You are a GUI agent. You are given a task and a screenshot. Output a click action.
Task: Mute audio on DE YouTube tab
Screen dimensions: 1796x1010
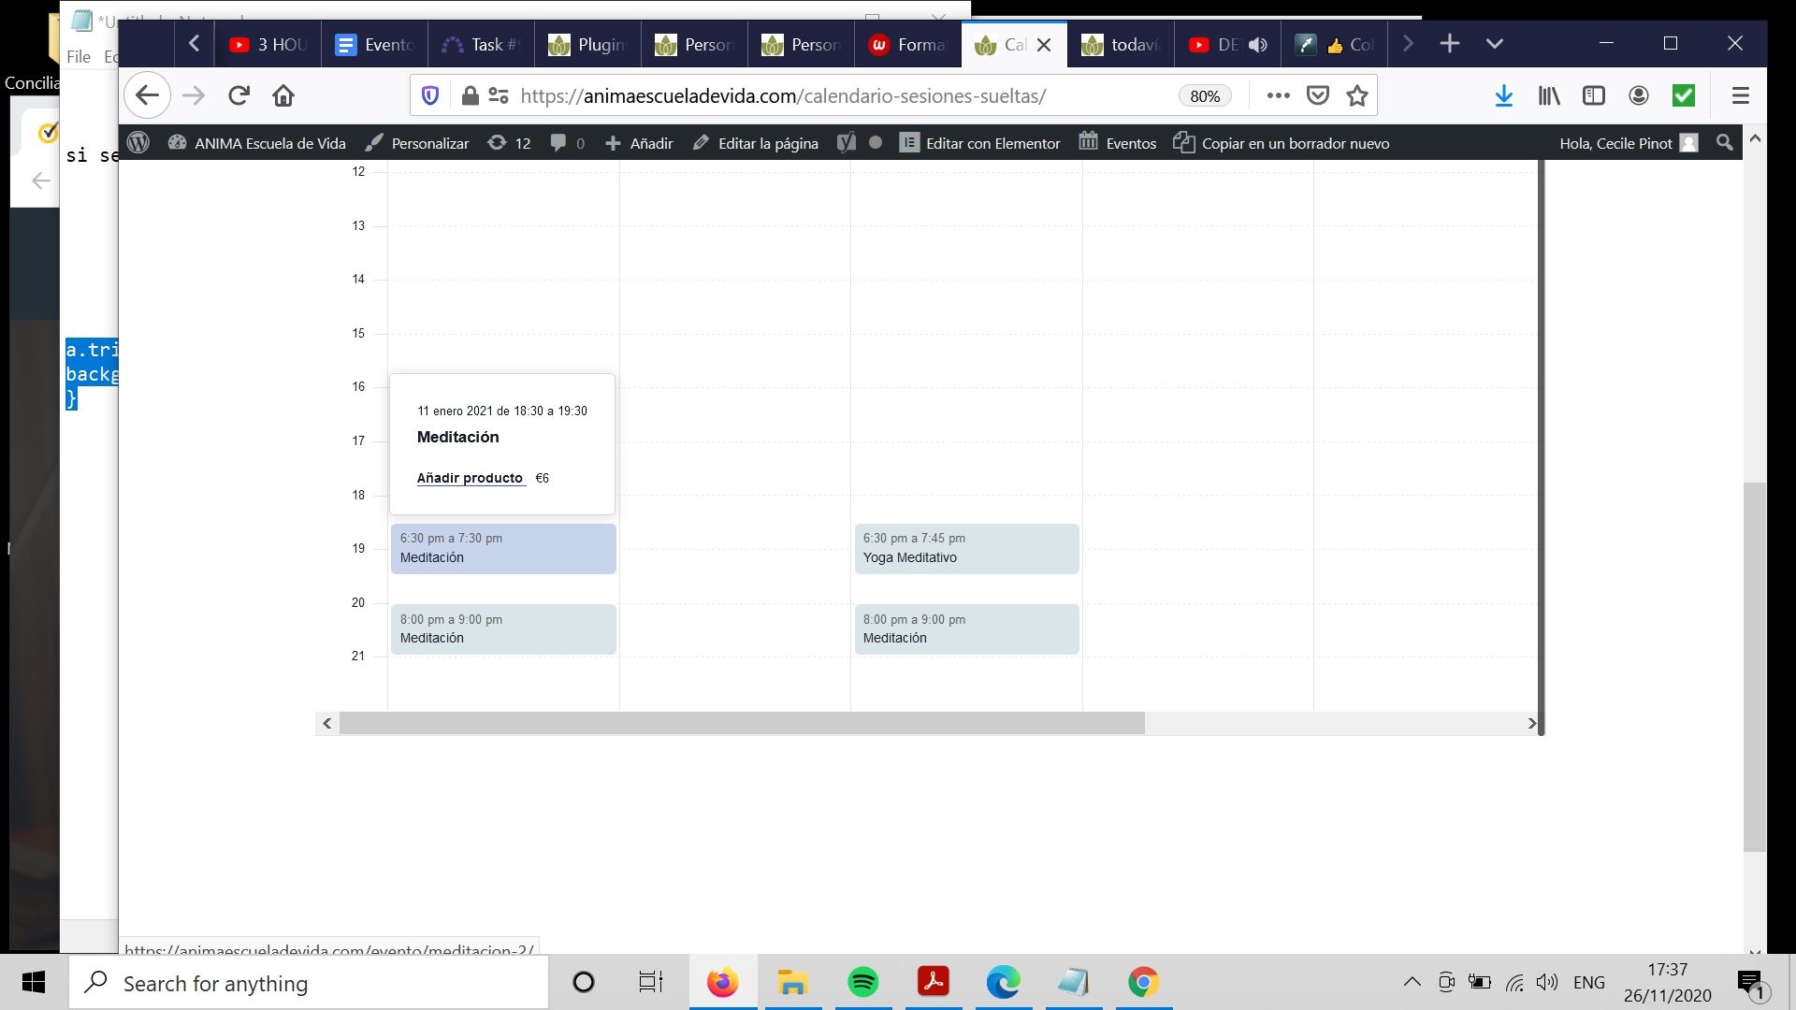tap(1258, 45)
